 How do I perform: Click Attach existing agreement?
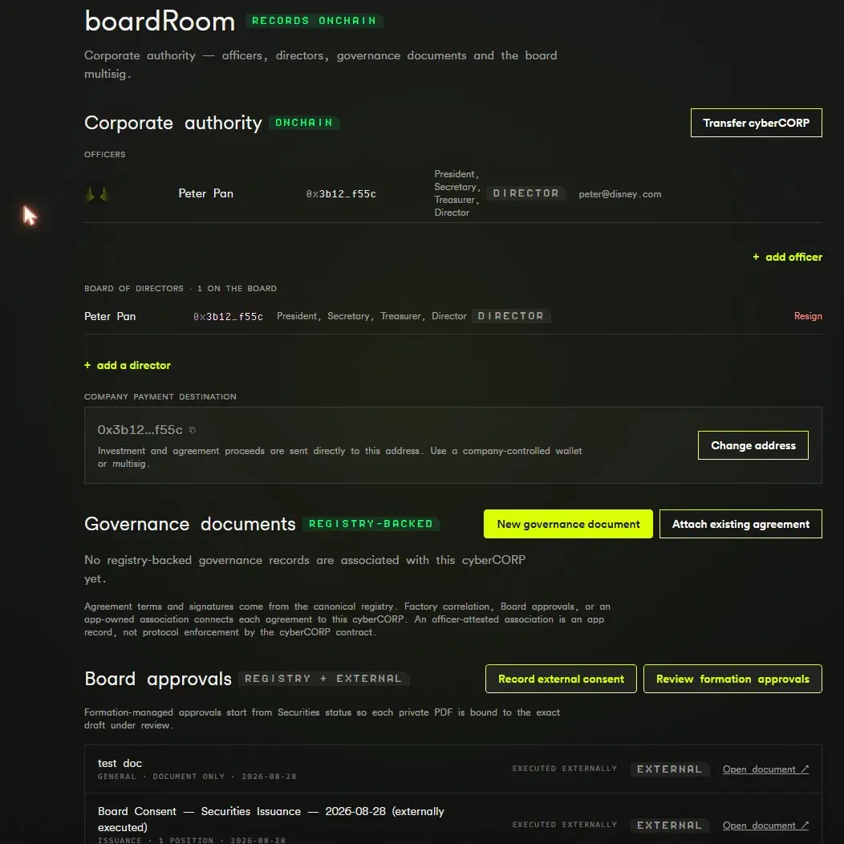741,524
